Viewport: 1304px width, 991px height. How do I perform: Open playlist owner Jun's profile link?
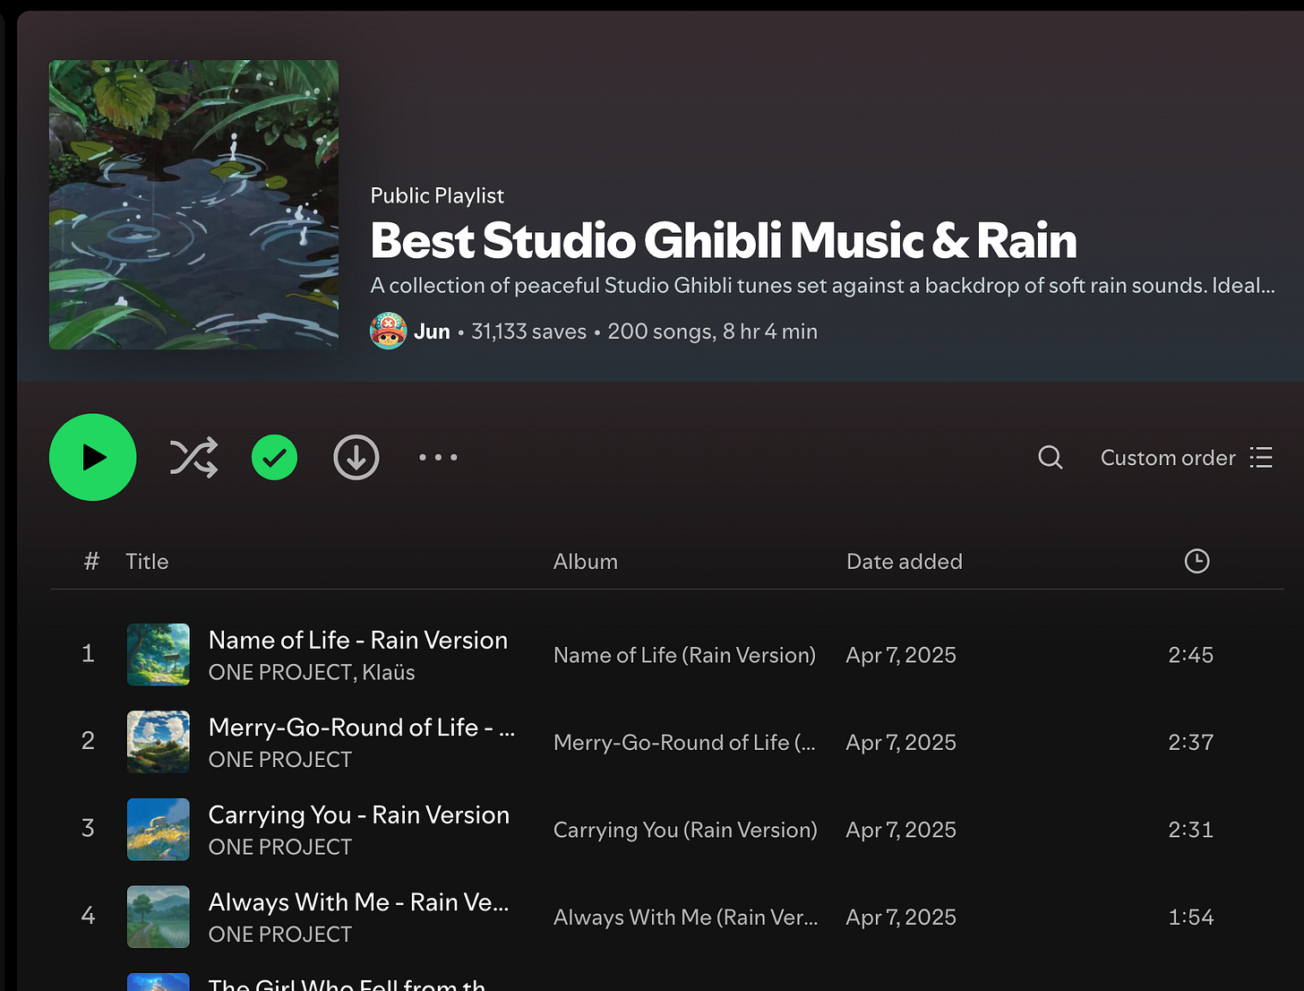click(x=432, y=332)
